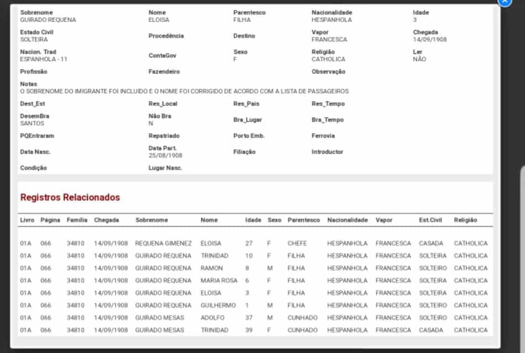
Task: Click the Ferrovia label
Action: pyautogui.click(x=323, y=136)
